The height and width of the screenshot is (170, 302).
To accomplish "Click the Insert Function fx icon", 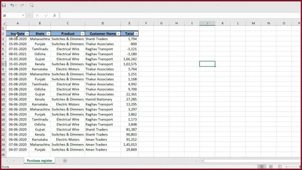I will (55, 16).
